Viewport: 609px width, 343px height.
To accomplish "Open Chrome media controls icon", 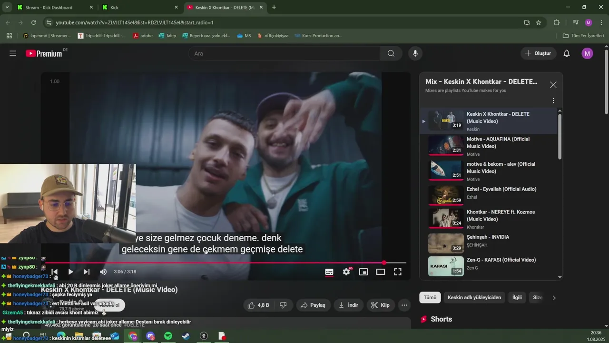I will (x=575, y=22).
